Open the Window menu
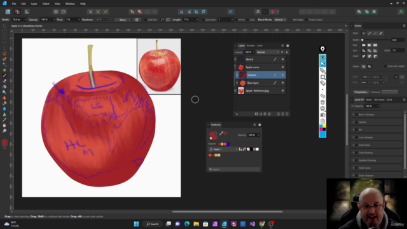Viewport: 407px width, 229px height. point(70,4)
